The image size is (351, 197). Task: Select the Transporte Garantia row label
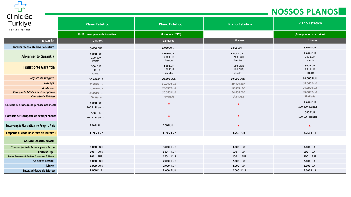(x=39, y=67)
